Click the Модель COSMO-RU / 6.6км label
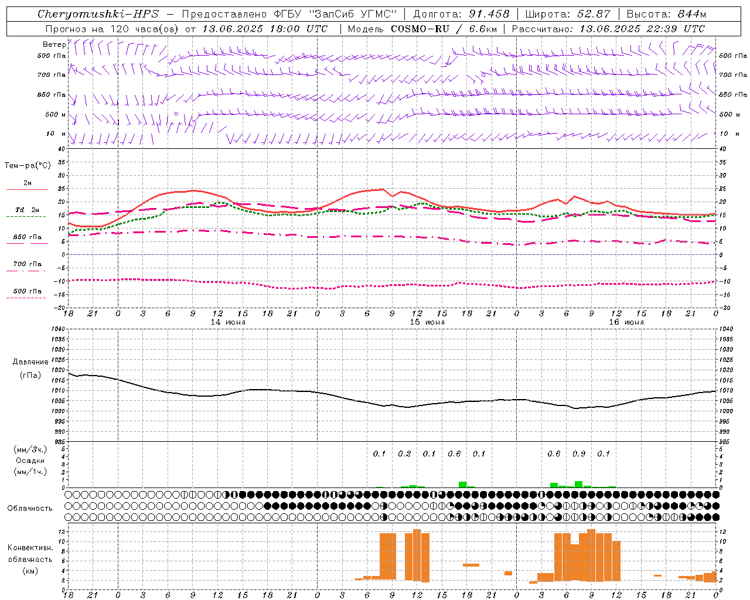This screenshot has width=750, height=600. 422,29
